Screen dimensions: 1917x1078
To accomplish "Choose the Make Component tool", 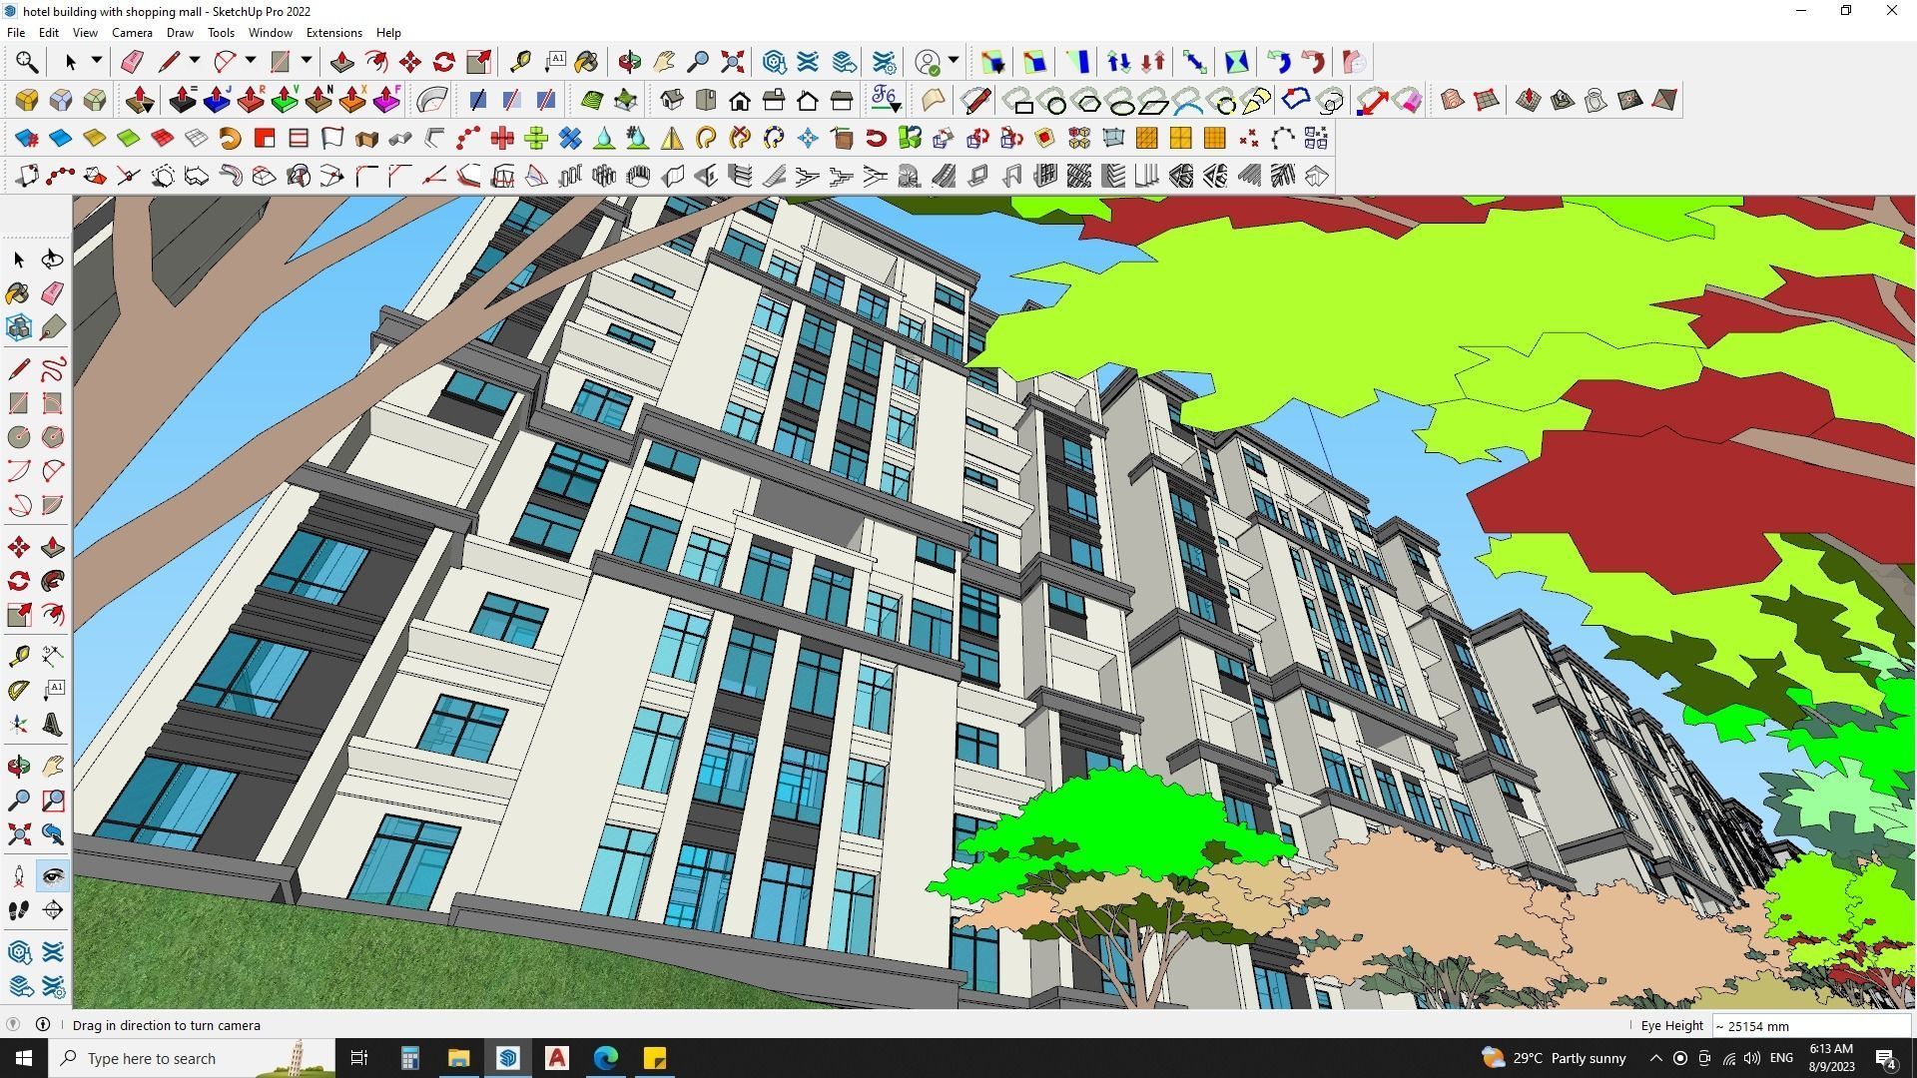I will (18, 327).
